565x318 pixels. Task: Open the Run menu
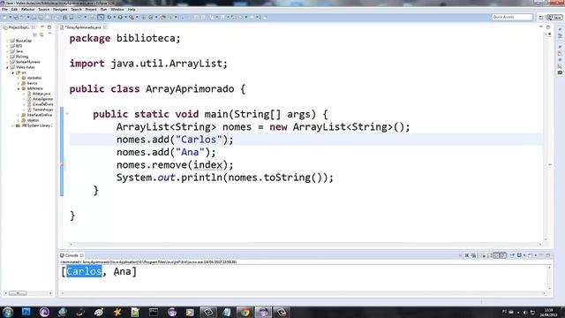coord(104,10)
